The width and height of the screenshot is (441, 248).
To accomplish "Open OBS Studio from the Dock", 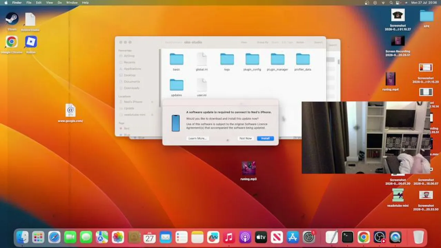I will click(379, 237).
